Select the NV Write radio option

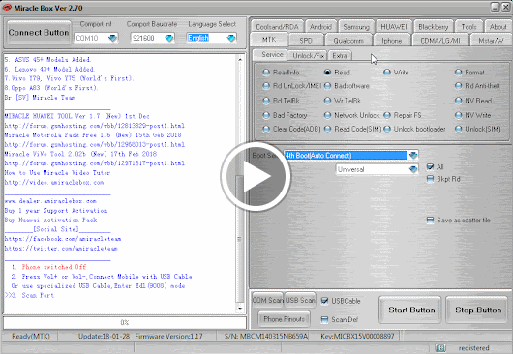(x=459, y=115)
